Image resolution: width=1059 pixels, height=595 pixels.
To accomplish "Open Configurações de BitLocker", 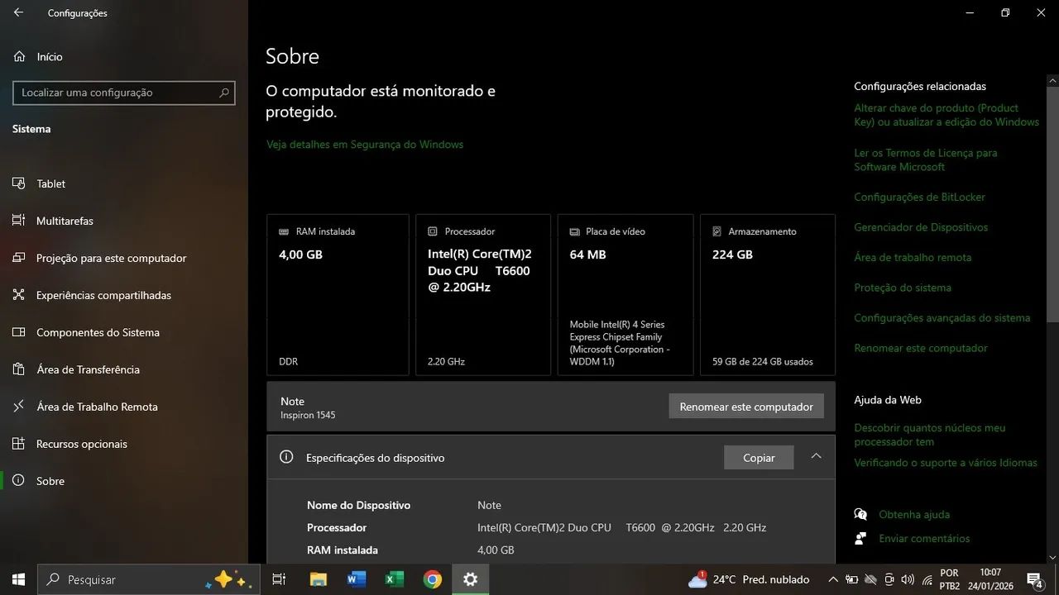I will (920, 197).
